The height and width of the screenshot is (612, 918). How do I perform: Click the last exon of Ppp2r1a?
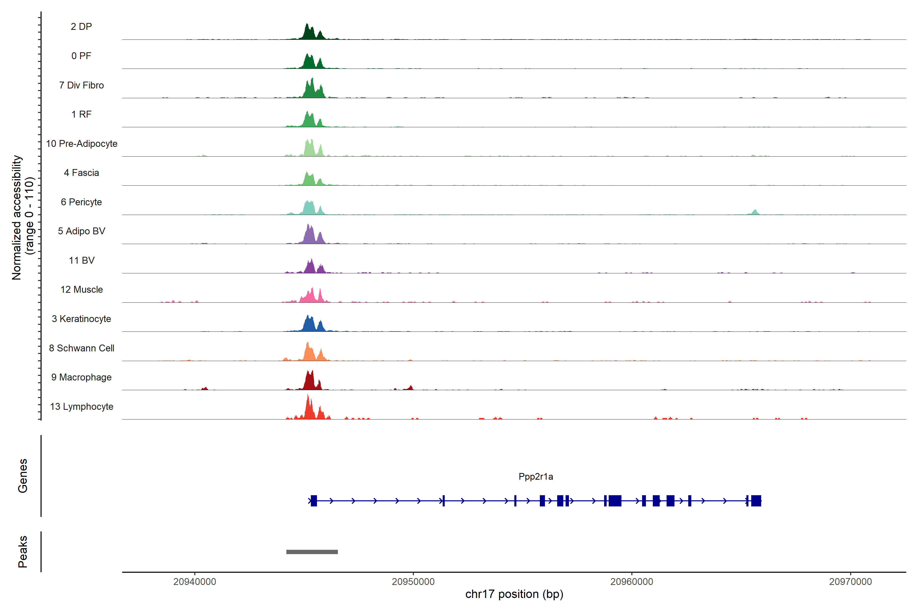[756, 501]
